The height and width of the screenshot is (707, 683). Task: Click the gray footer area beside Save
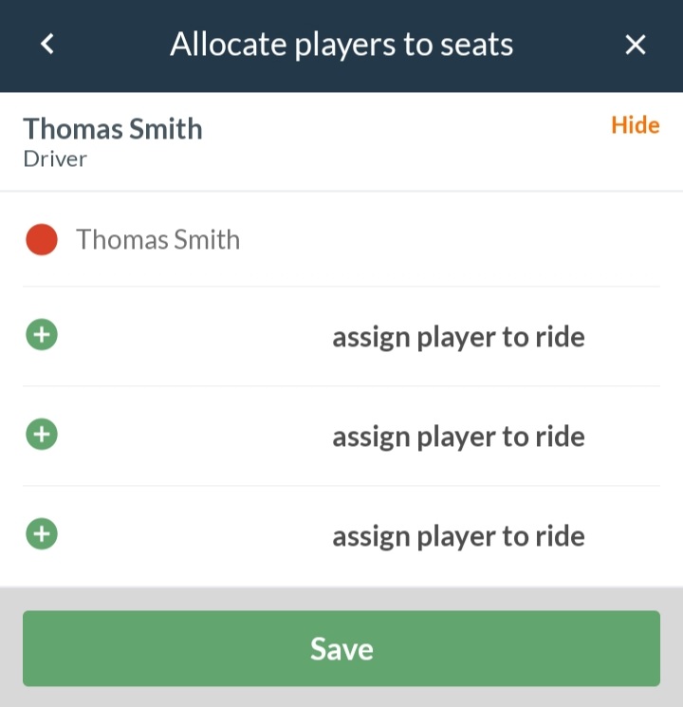[341, 698]
